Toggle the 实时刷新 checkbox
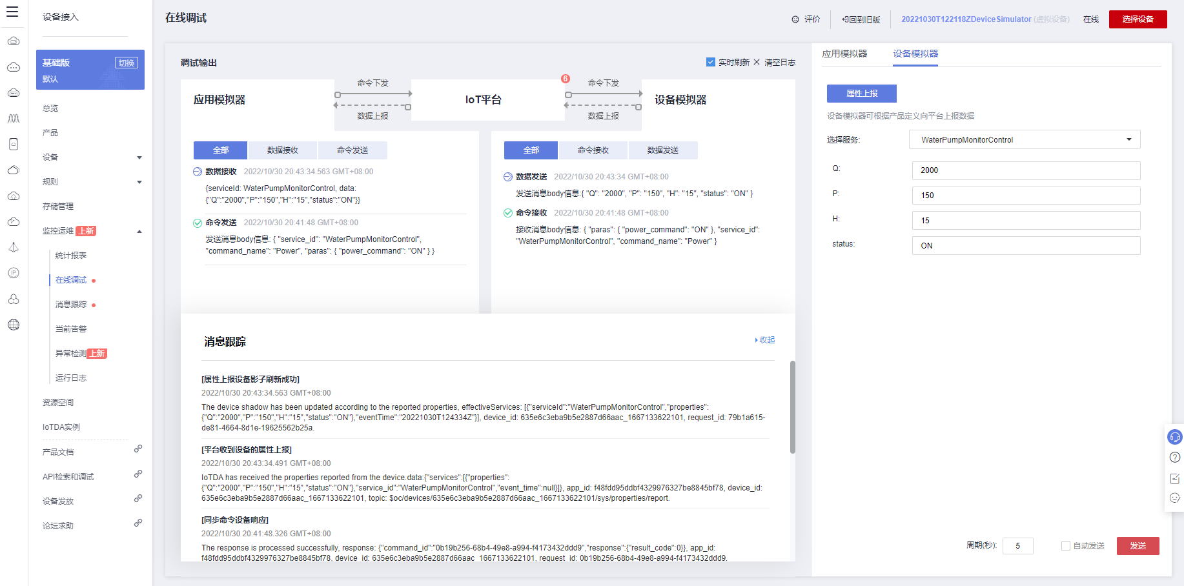The width and height of the screenshot is (1184, 586). click(711, 62)
